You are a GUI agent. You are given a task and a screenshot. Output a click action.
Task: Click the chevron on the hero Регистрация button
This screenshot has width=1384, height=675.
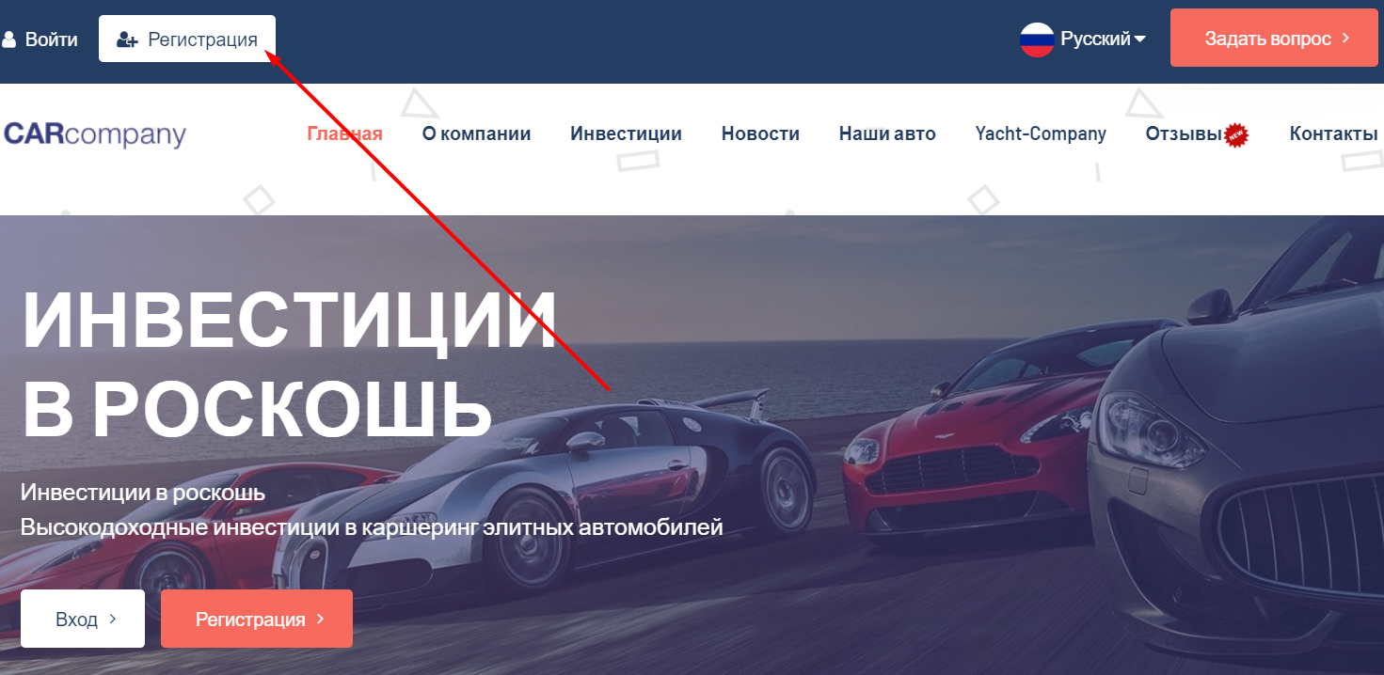(x=320, y=619)
